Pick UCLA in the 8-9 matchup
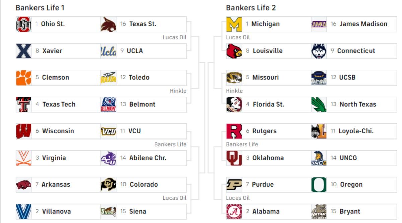The width and height of the screenshot is (402, 223). (x=144, y=51)
